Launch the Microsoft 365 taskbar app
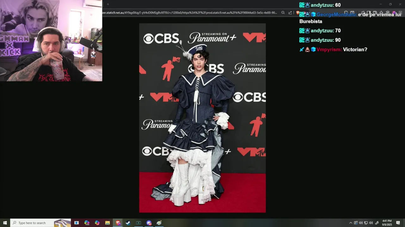Image resolution: width=405 pixels, height=227 pixels. coord(87,223)
